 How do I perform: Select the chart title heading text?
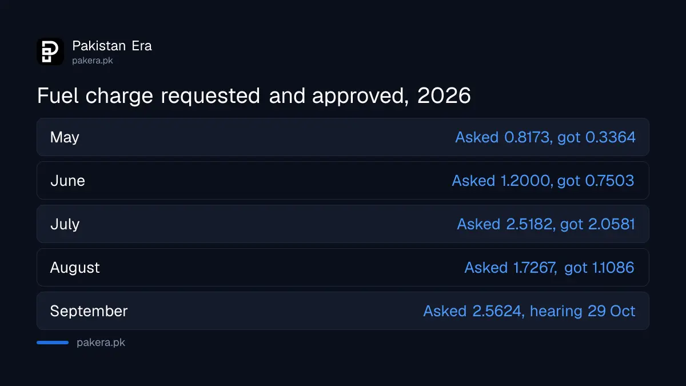coord(254,95)
